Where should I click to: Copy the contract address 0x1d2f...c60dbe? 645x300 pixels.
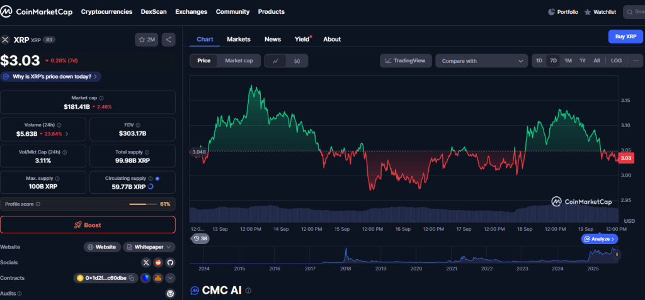[132, 278]
